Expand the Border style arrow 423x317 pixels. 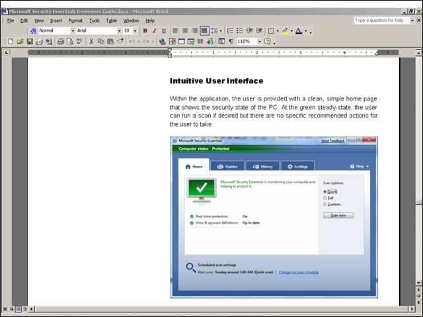click(x=278, y=31)
